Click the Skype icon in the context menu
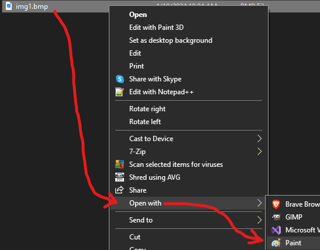The height and width of the screenshot is (250, 320). (120, 79)
